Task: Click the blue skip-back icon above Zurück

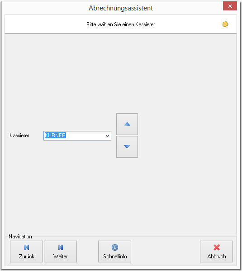Action: pos(27,247)
